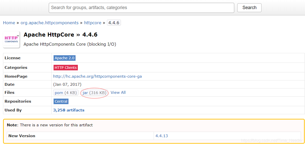Screen dimensions: 305x145
Task: Open new version 4.4.13 link
Action: point(162,136)
